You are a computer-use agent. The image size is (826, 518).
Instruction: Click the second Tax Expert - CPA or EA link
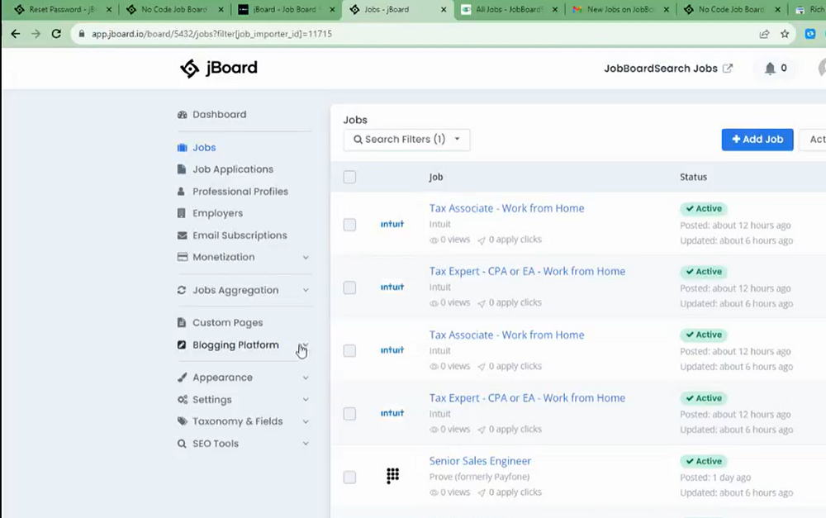[527, 398]
